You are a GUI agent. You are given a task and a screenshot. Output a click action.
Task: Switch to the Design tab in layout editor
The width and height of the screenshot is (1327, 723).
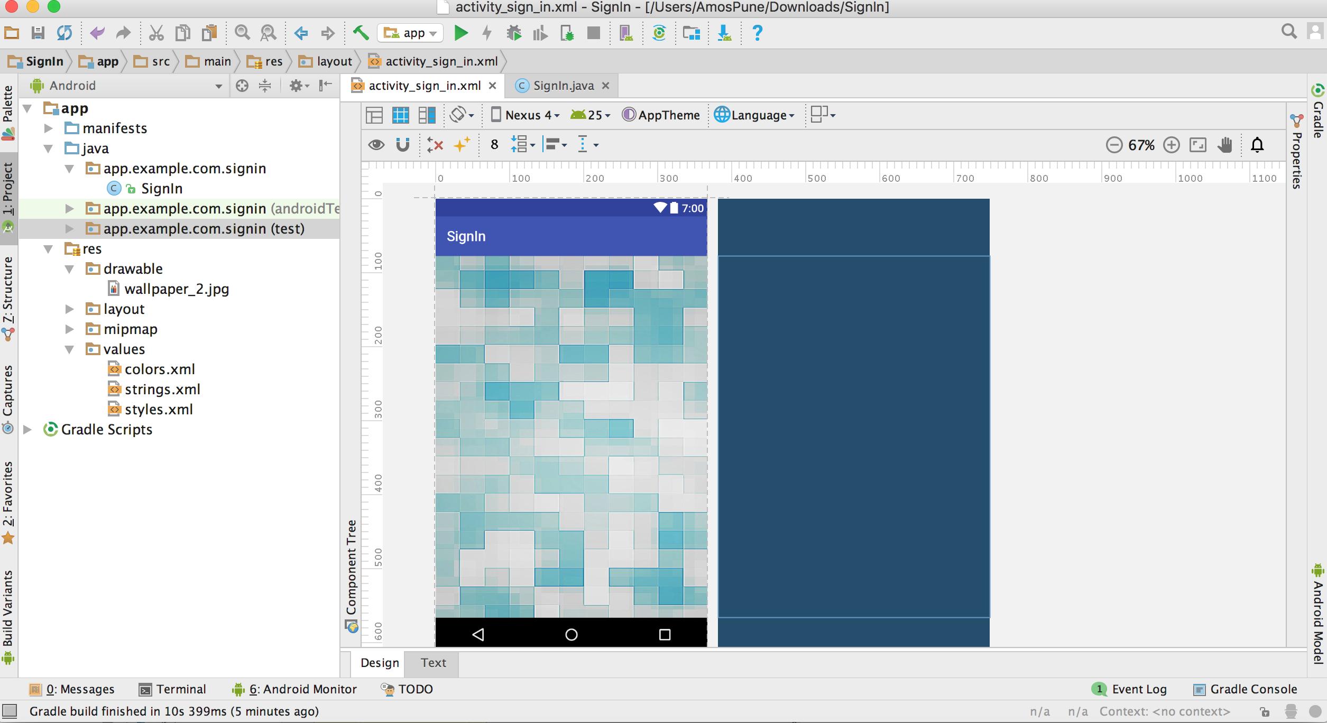[380, 662]
